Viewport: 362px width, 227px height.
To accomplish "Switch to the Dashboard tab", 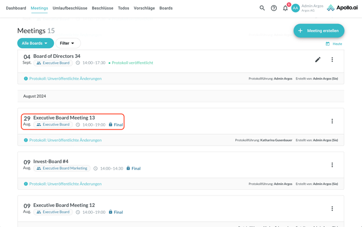I will (x=16, y=8).
